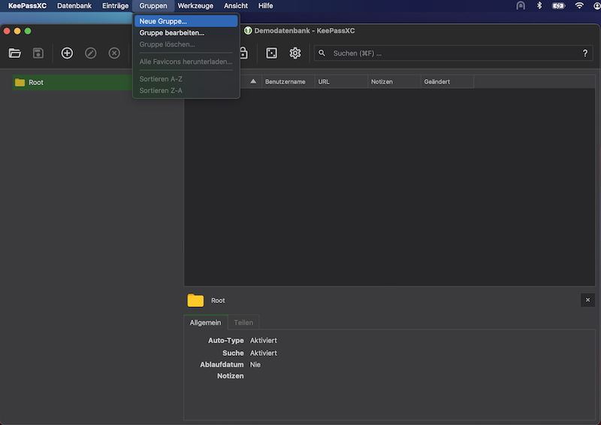The height and width of the screenshot is (425, 601).
Task: Switch to the Allgemein tab
Action: coord(205,323)
